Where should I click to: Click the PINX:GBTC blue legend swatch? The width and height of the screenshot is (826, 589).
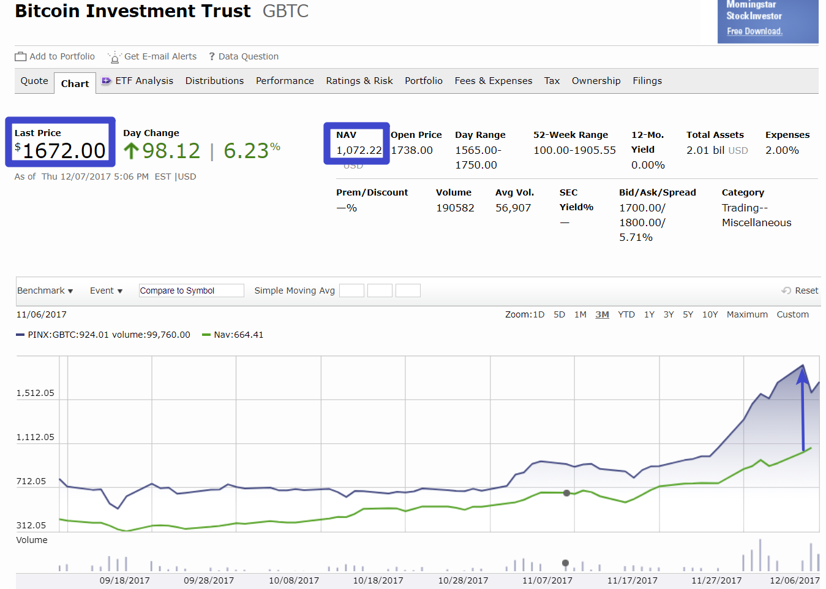point(20,335)
